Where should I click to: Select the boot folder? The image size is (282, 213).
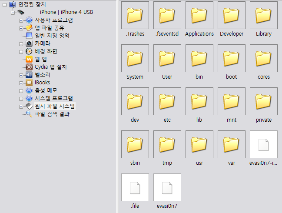click(232, 58)
